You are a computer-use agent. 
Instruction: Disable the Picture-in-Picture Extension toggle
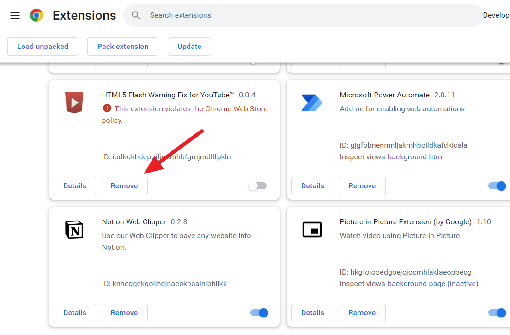coord(498,313)
